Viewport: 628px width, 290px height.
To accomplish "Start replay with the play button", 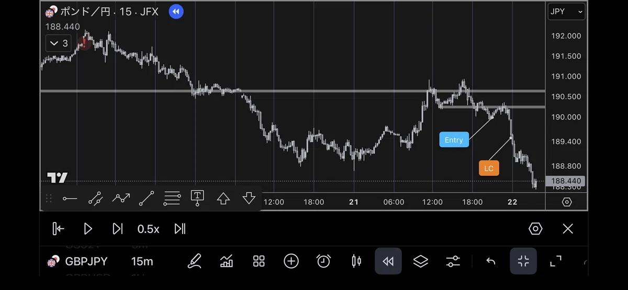I will point(88,229).
